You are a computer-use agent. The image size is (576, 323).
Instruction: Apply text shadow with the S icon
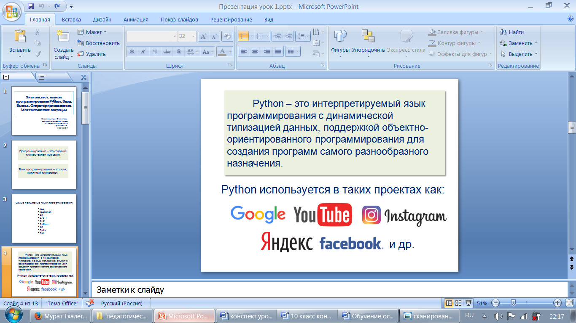pyautogui.click(x=179, y=52)
